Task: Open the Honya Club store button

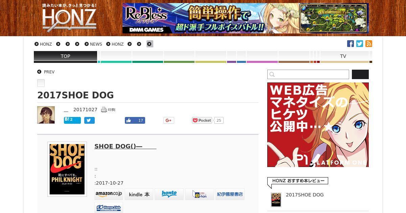Action: click(x=109, y=207)
